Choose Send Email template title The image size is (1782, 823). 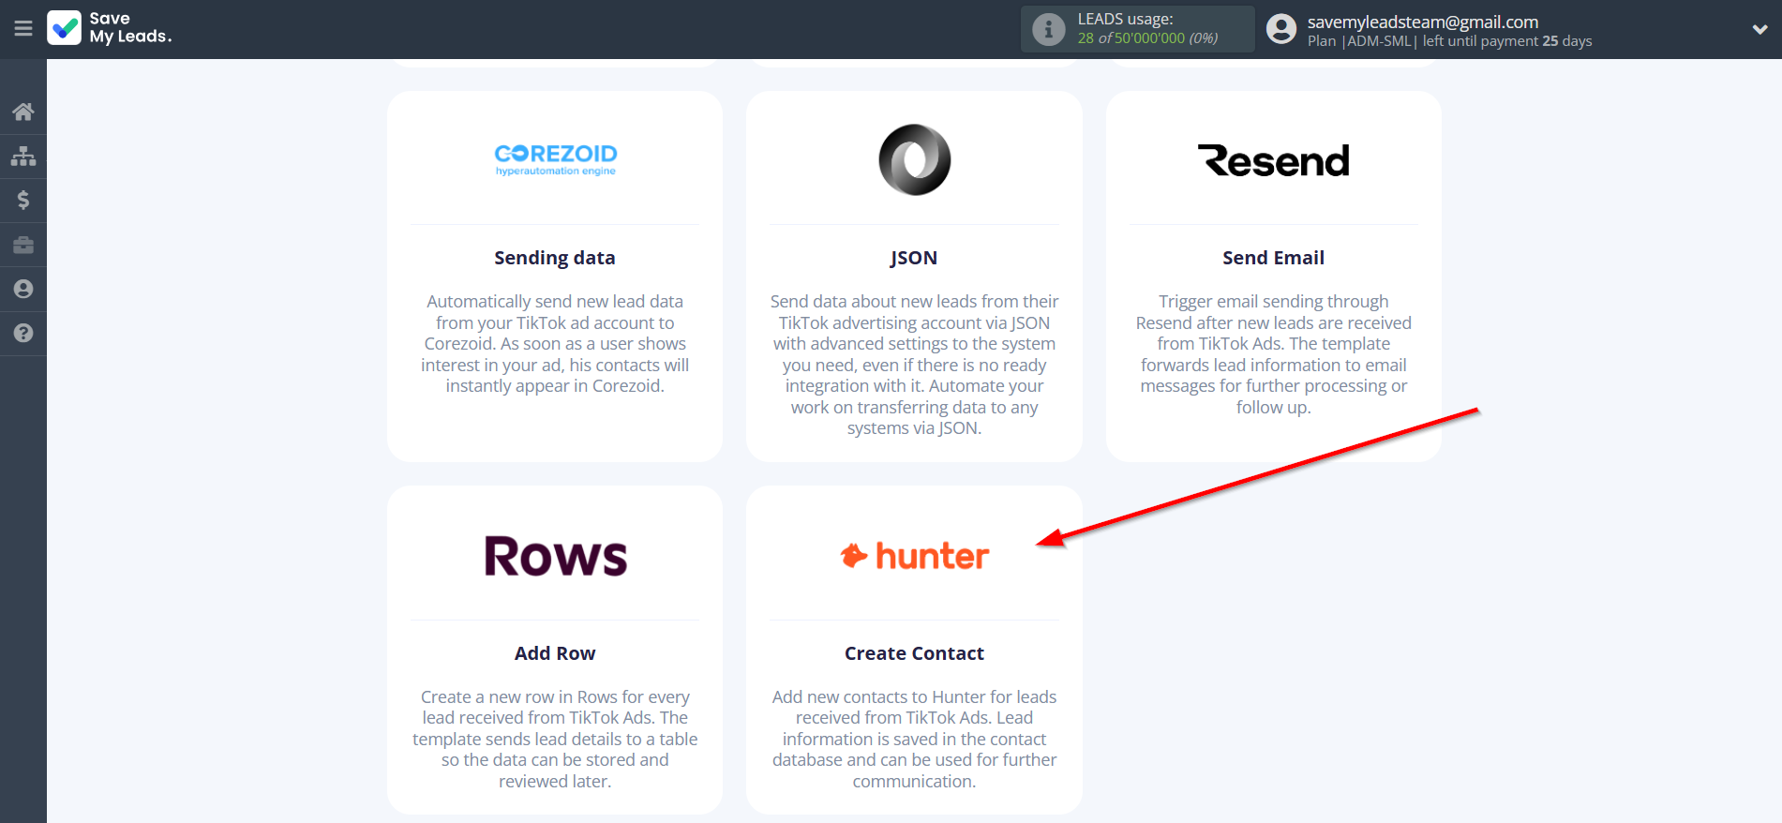click(1274, 258)
